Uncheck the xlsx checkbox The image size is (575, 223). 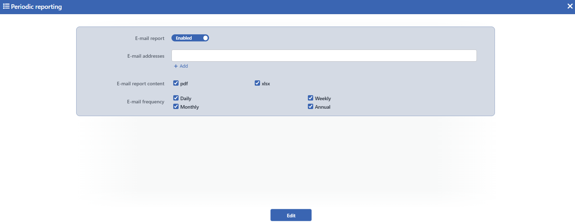(x=257, y=83)
